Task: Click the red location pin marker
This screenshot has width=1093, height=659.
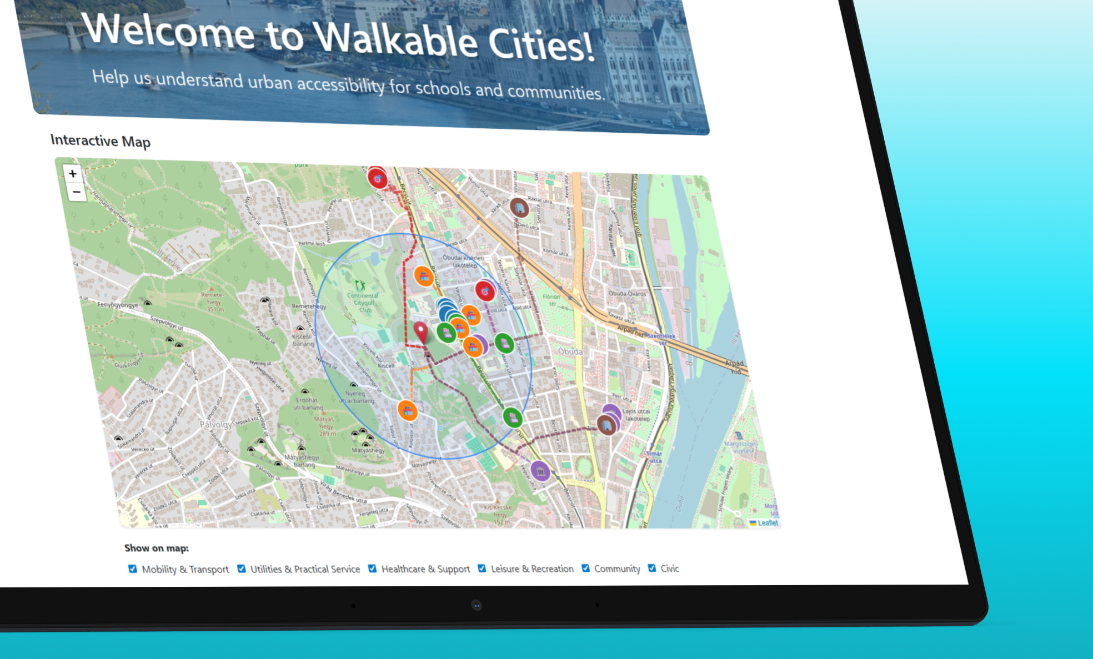Action: [421, 332]
